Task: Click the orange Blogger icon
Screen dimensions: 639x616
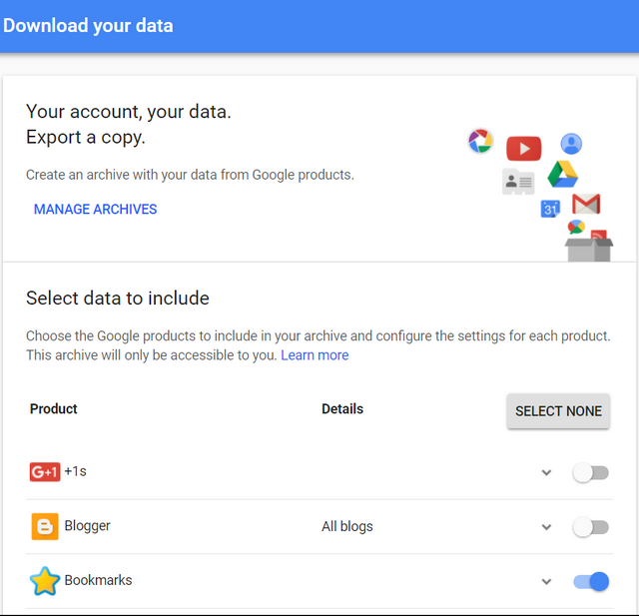Action: click(x=45, y=526)
